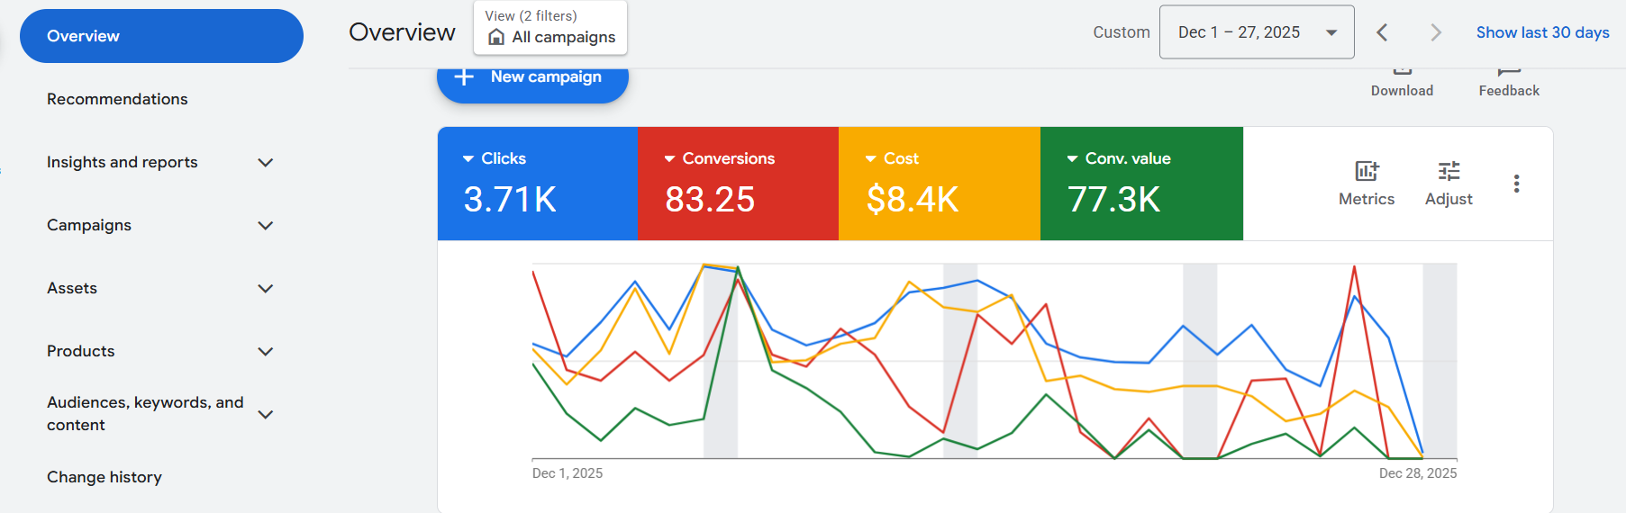The image size is (1626, 513).
Task: Click the Show last 30 days link
Action: click(x=1542, y=32)
